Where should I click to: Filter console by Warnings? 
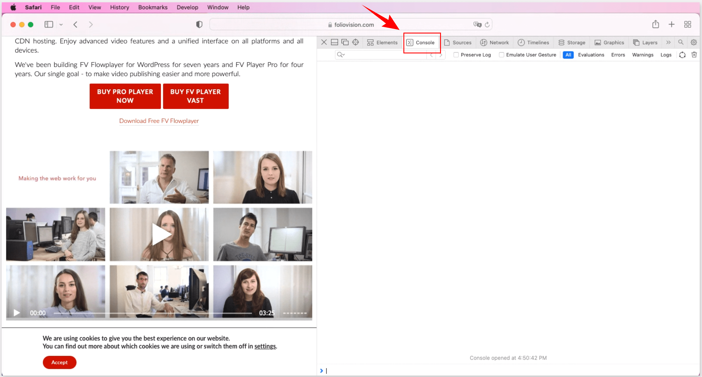[x=643, y=55]
